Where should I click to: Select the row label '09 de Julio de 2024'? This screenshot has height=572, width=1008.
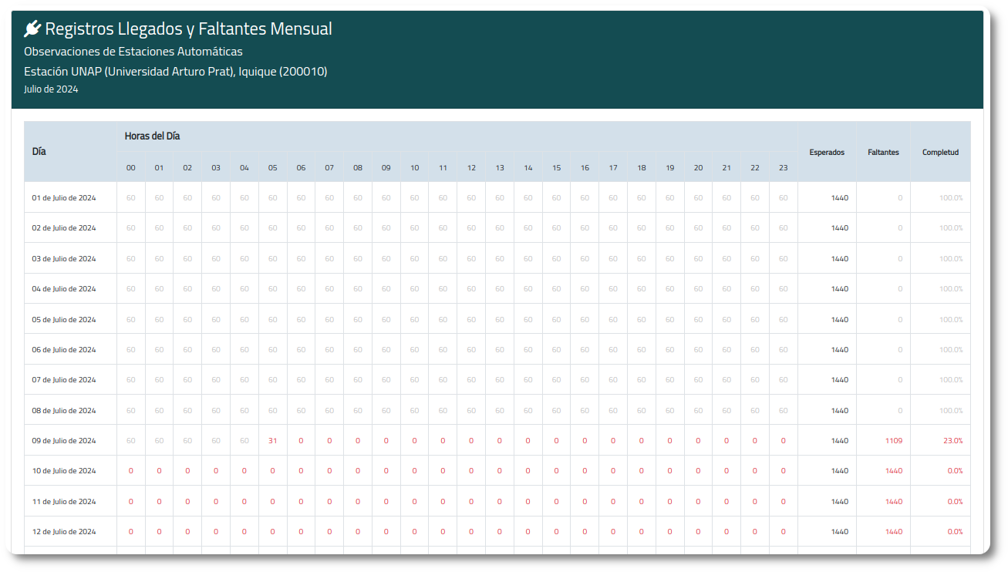point(64,441)
